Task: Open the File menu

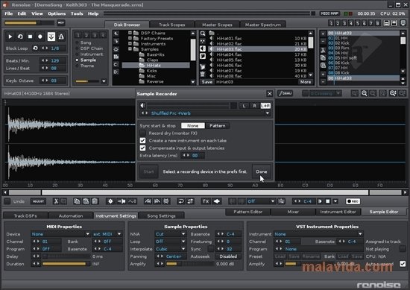Action: pyautogui.click(x=9, y=13)
